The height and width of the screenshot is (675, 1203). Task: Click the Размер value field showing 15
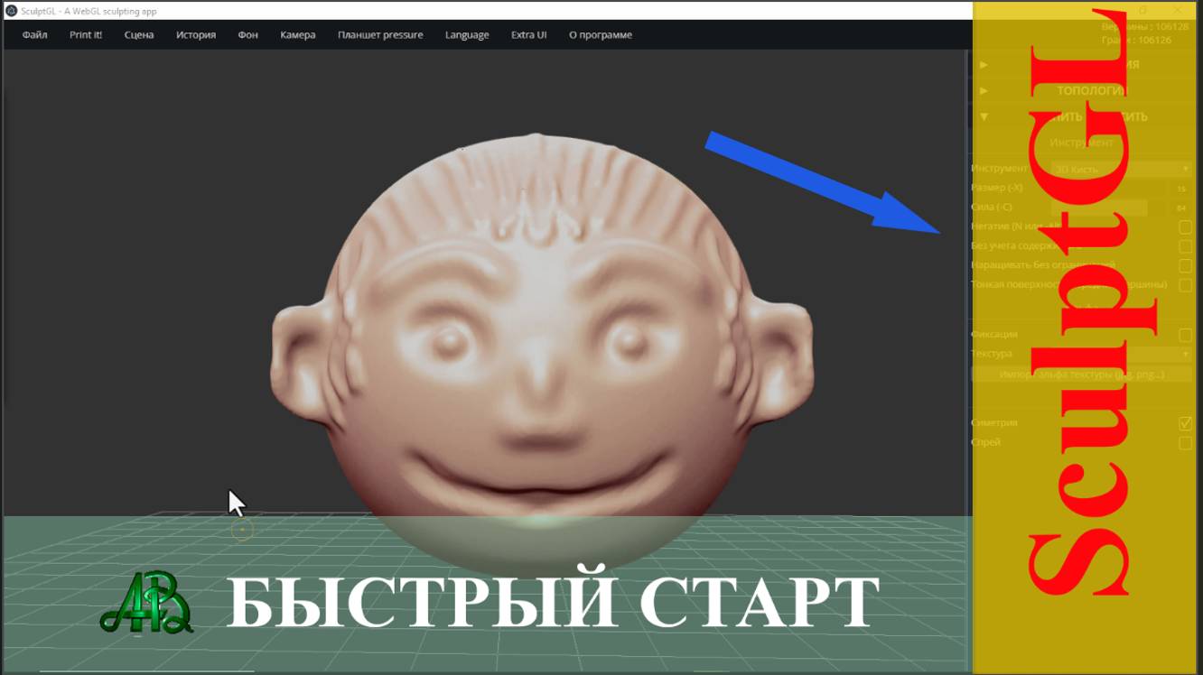(1181, 189)
